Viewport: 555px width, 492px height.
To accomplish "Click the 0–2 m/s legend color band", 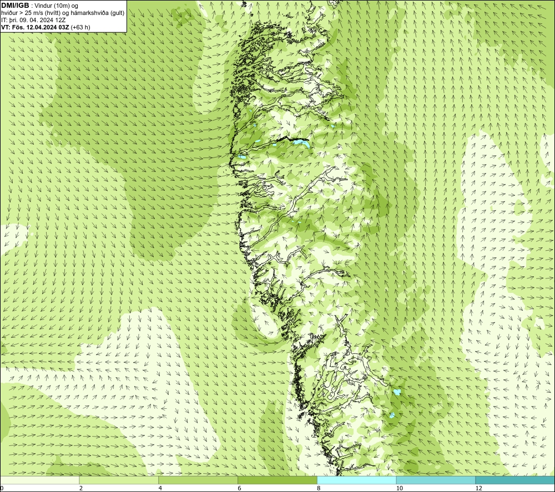I will [39, 480].
